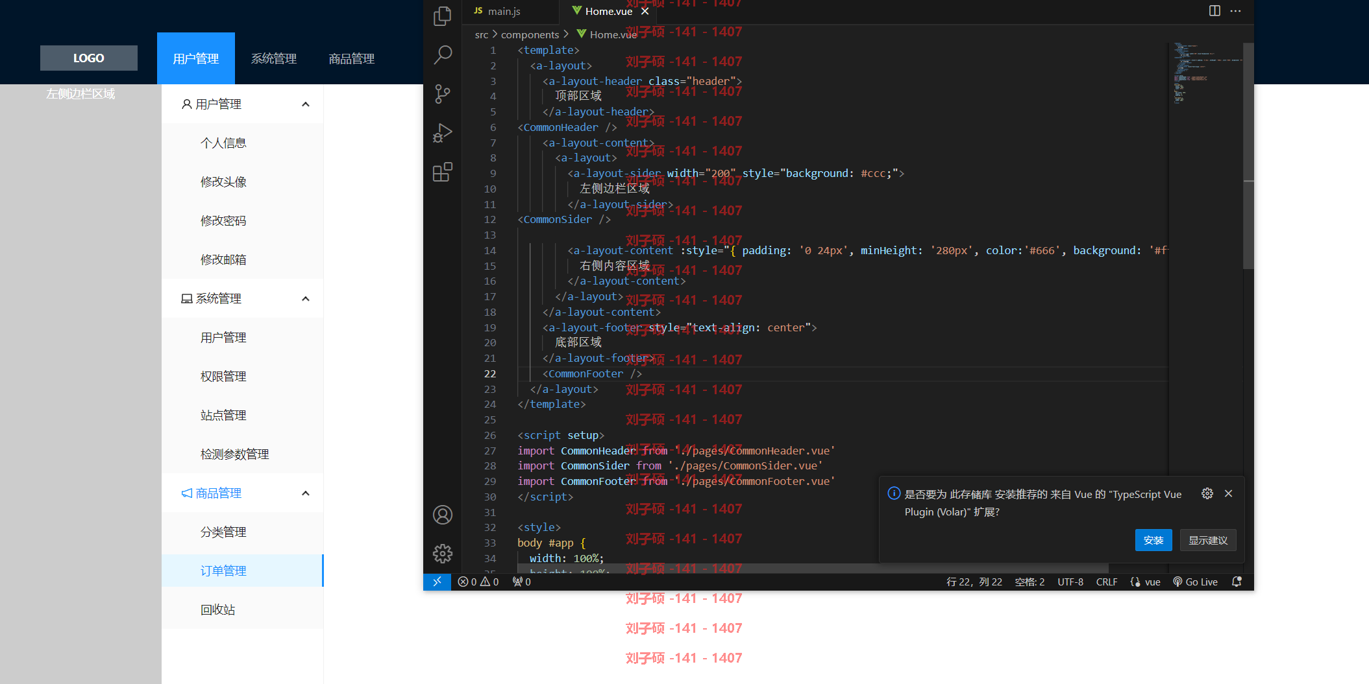Open the editor more actions ellipsis

pos(1235,11)
